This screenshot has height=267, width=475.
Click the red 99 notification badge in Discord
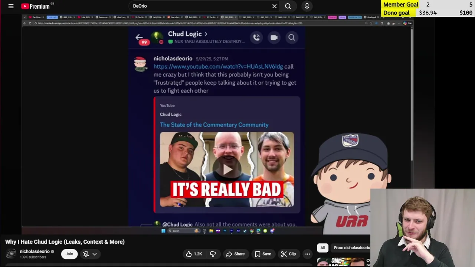coord(144,42)
